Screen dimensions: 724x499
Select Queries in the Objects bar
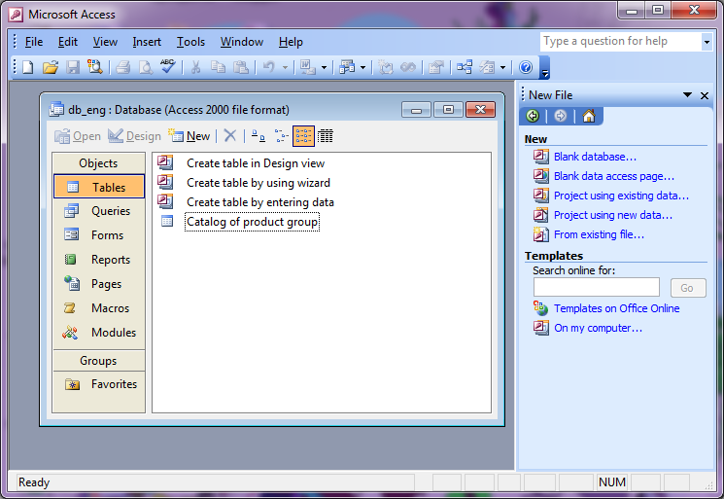[99, 211]
